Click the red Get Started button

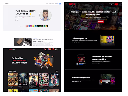(101, 22)
